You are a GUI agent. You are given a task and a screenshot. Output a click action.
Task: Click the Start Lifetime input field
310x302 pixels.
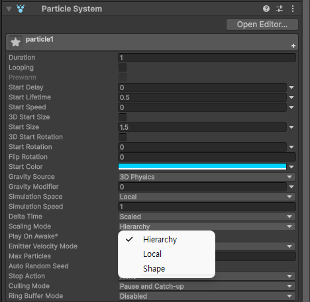(202, 97)
